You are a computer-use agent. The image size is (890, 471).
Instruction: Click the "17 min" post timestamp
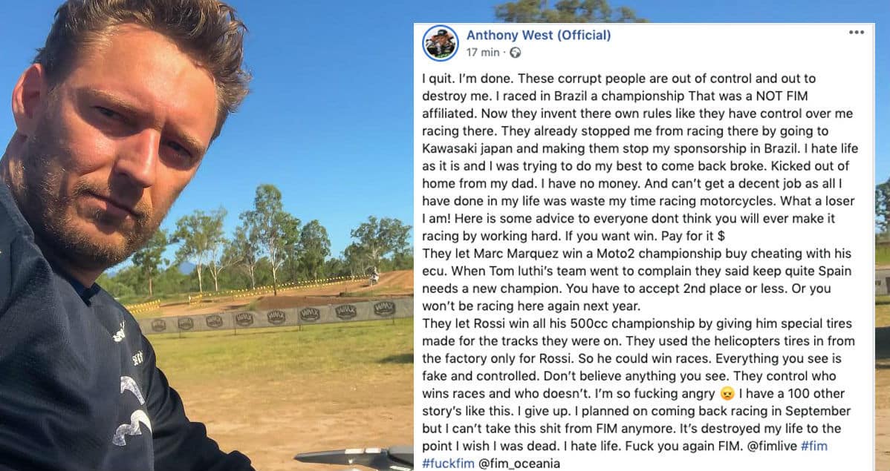(x=483, y=53)
